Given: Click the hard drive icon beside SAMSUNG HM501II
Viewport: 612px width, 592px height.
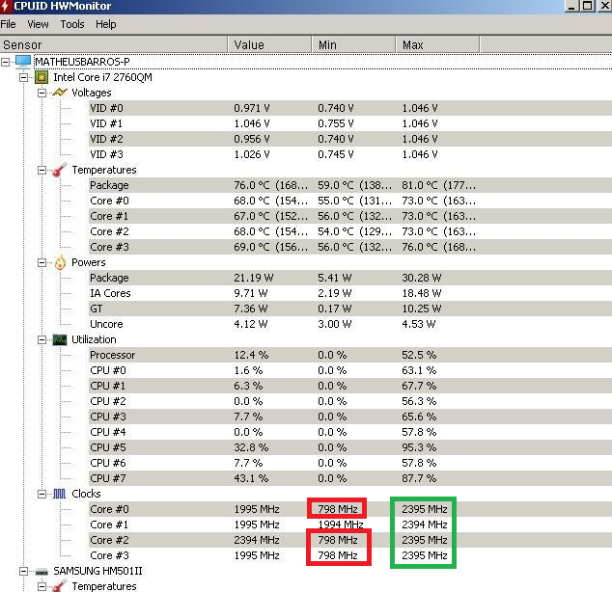Looking at the screenshot, I should pos(42,572).
